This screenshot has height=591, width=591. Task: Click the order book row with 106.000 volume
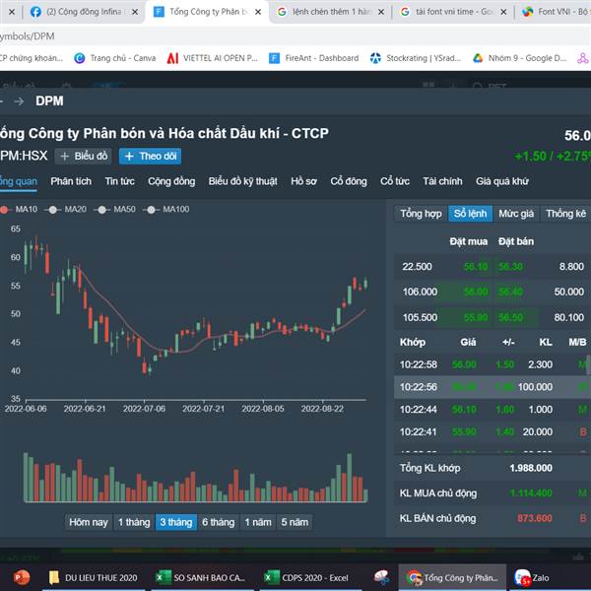pos(492,293)
